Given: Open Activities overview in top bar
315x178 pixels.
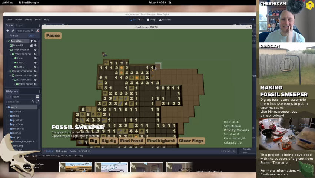Looking at the screenshot, I should pyautogui.click(x=7, y=3).
